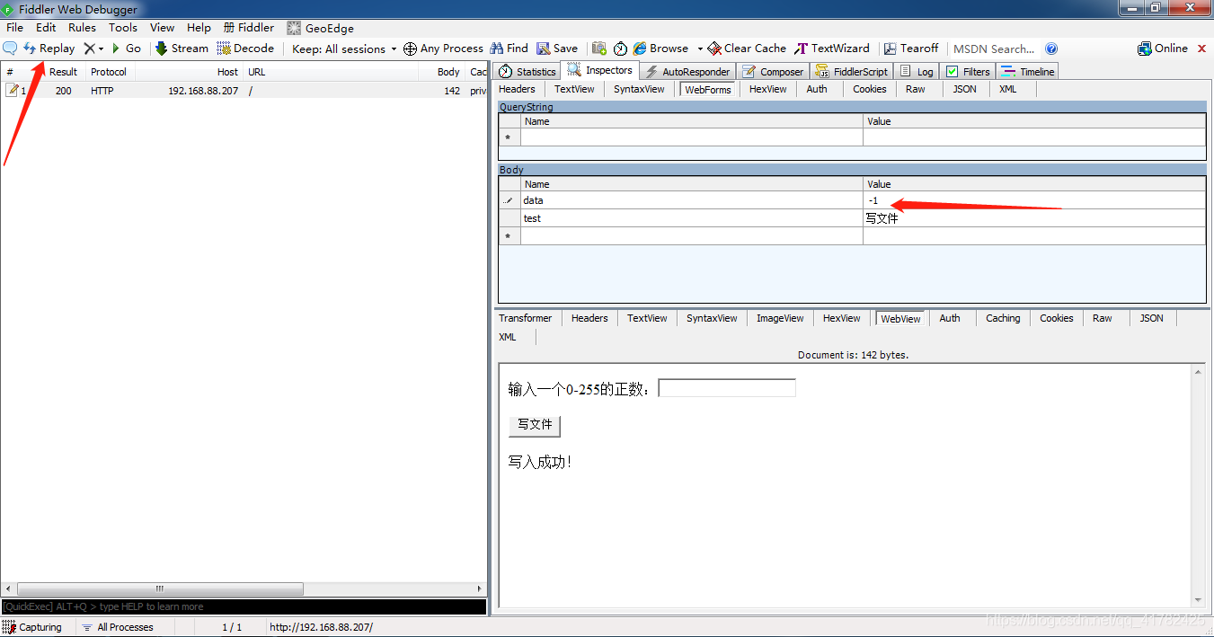
Task: Click the Any Process target picker
Action: click(x=443, y=49)
